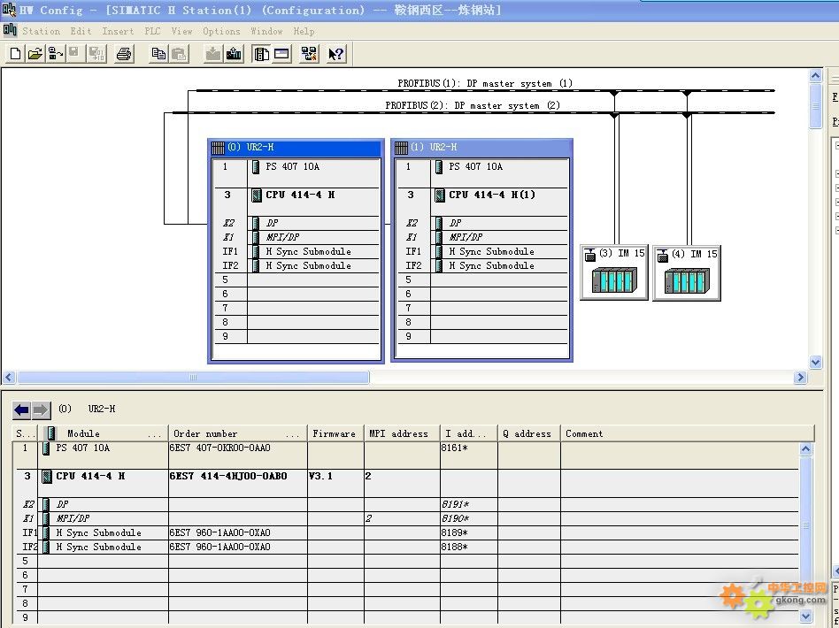Select DP interface X2 in rack (0)

(x=272, y=223)
